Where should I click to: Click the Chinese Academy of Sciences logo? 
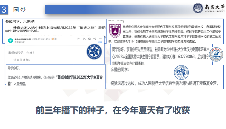pyautogui.click(x=94, y=52)
